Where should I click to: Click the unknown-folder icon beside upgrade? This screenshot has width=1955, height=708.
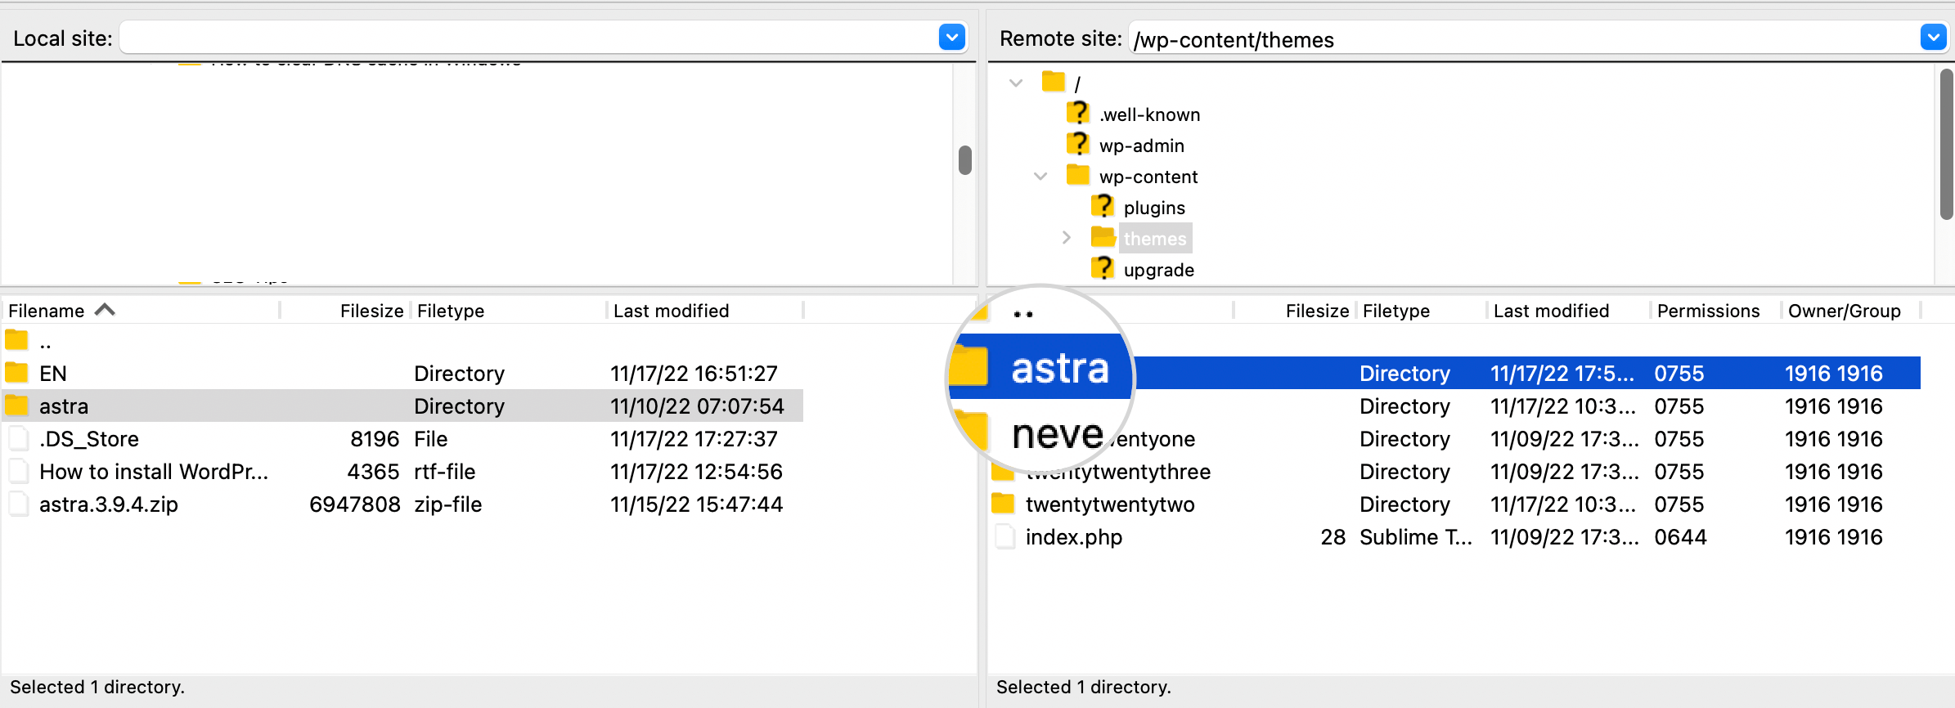click(1103, 268)
